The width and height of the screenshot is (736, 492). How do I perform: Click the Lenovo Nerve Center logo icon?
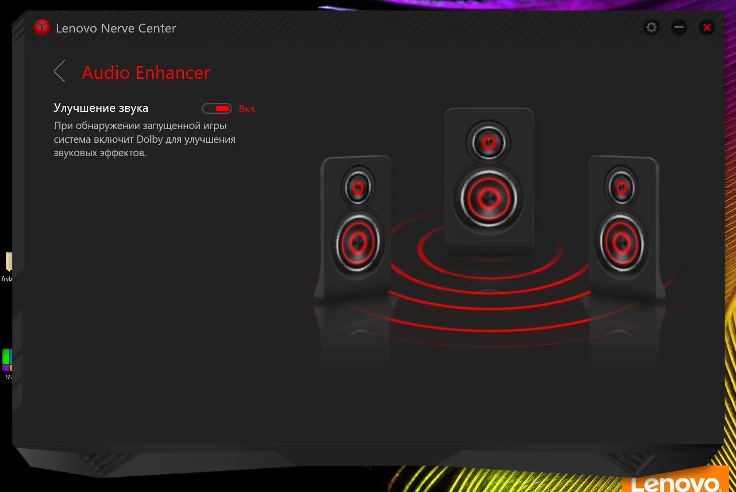[42, 28]
